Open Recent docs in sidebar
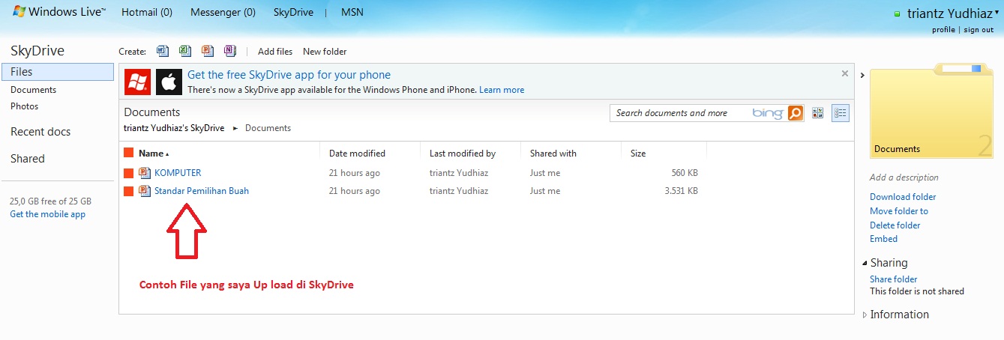 click(40, 132)
